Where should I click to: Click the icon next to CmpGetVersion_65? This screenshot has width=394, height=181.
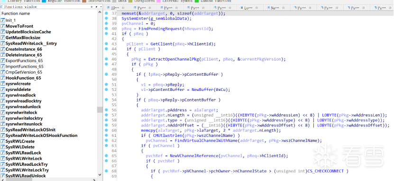pos(3,72)
